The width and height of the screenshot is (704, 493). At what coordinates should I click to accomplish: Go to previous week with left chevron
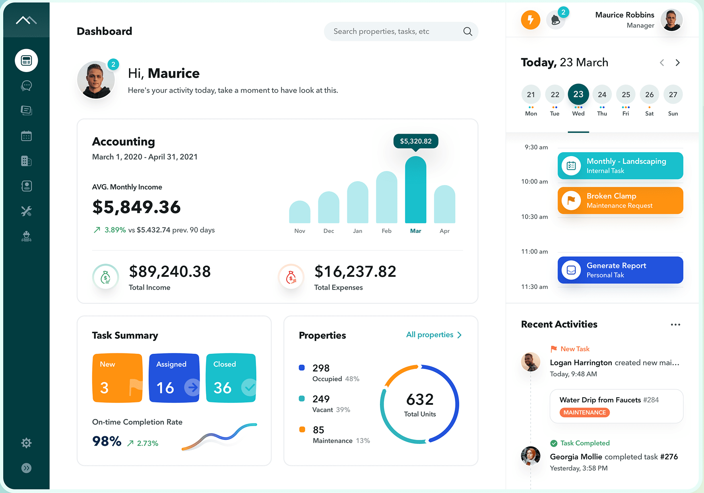click(662, 63)
